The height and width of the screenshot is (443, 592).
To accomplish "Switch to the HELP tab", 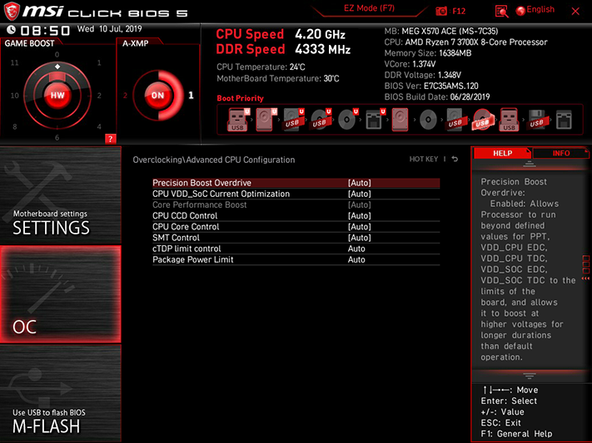I will (x=502, y=153).
